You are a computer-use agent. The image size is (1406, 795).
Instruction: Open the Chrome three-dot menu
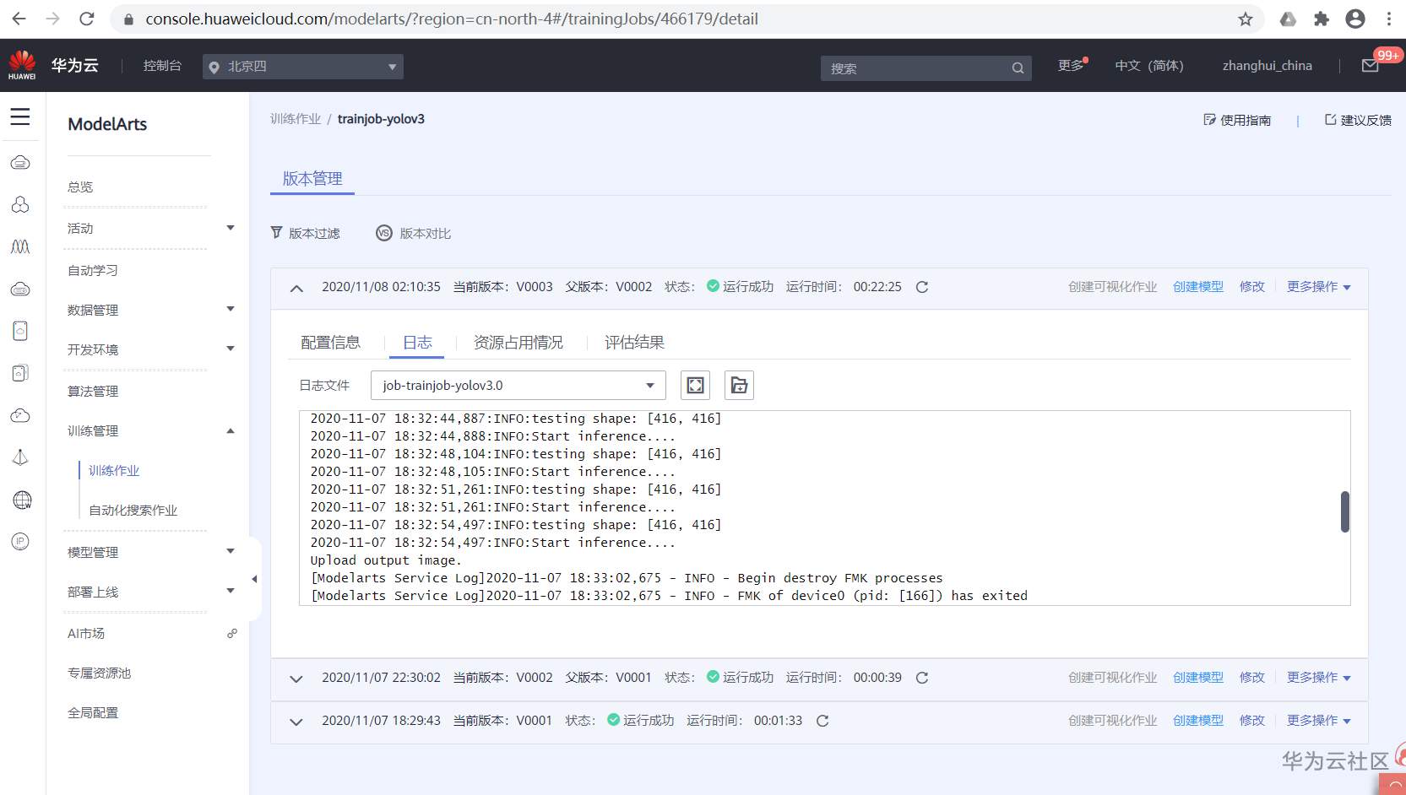tap(1389, 19)
